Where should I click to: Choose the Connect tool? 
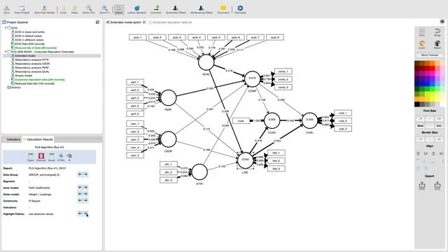[155, 9]
